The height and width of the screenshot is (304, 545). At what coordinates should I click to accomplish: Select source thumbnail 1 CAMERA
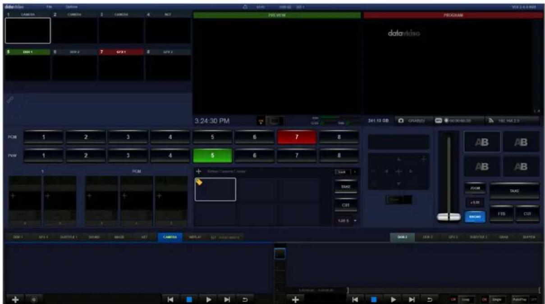pos(27,31)
